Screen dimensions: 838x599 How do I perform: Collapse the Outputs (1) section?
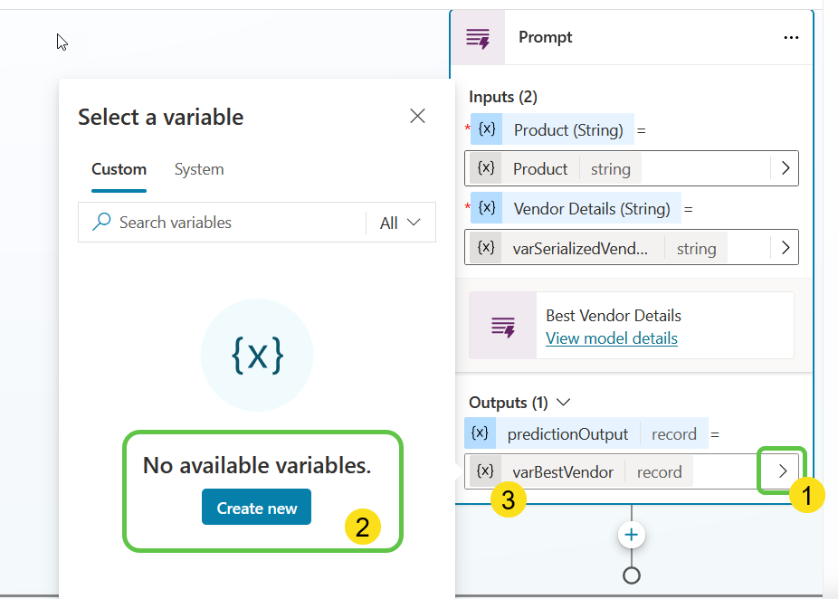pos(564,402)
